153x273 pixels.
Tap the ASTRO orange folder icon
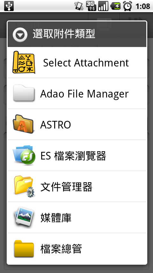(23, 124)
